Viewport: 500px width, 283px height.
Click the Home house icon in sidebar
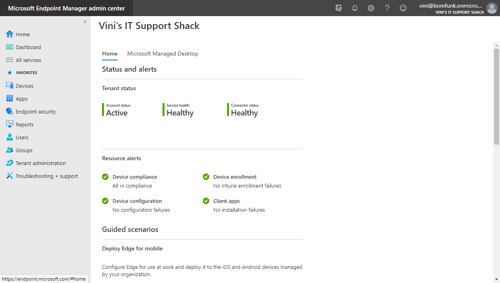pos(10,34)
